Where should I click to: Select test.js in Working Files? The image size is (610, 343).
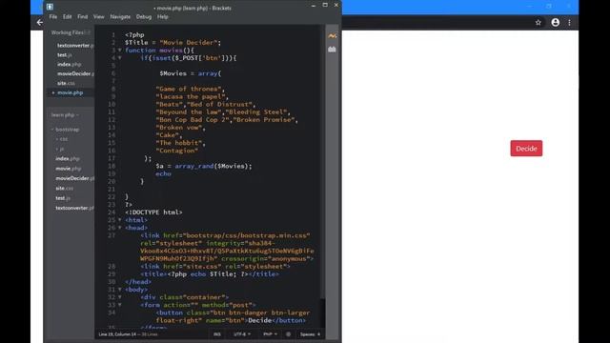pos(64,55)
